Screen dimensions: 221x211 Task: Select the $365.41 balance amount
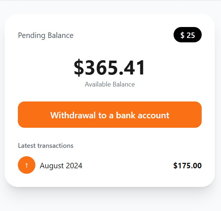point(110,68)
